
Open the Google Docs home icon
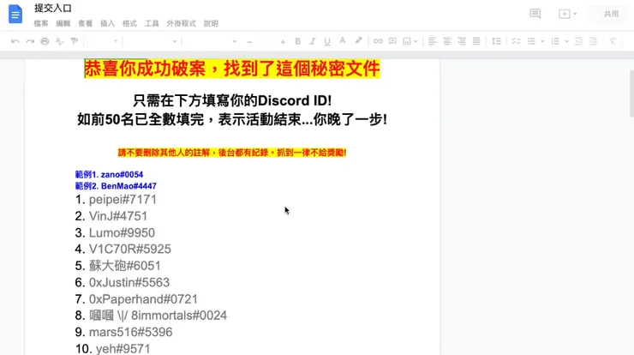pyautogui.click(x=15, y=15)
